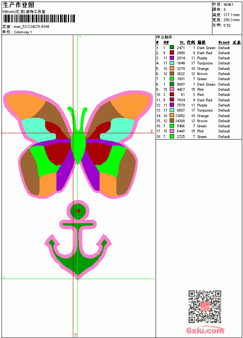Click the man_5CC34279.EMB file name
The width and height of the screenshot is (243, 338).
tap(31, 27)
